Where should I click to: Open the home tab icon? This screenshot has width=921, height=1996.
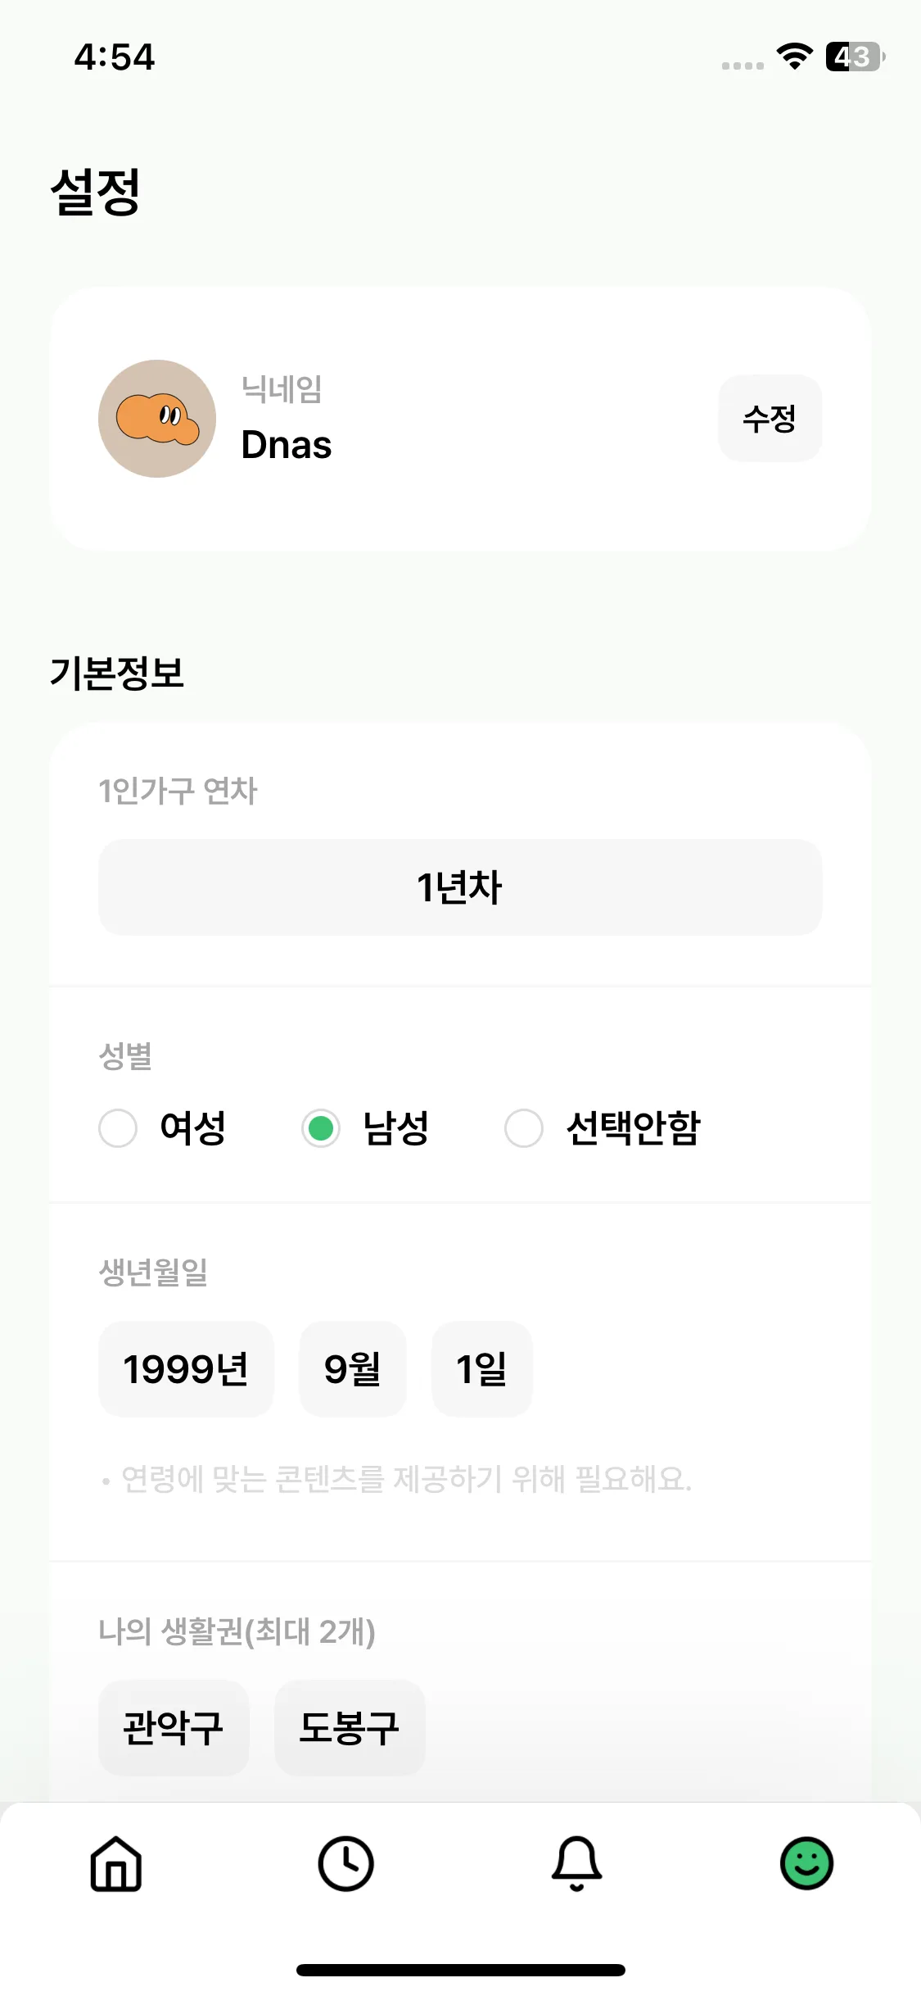point(115,1864)
